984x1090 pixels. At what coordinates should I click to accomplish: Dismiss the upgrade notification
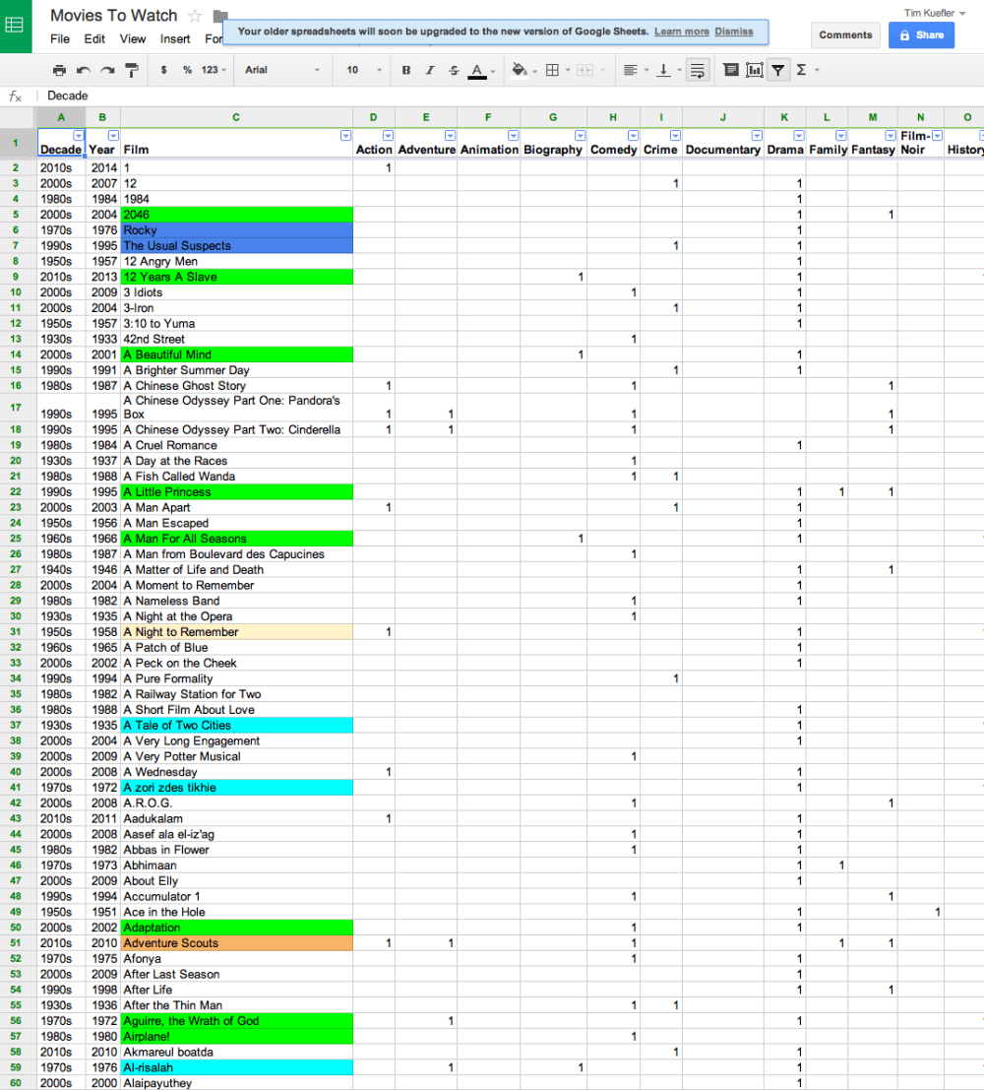tap(734, 32)
